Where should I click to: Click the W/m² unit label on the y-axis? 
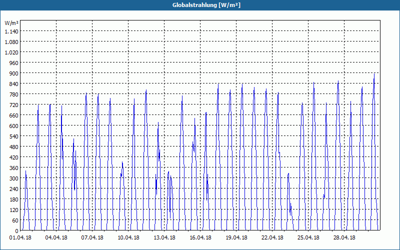coord(11,23)
